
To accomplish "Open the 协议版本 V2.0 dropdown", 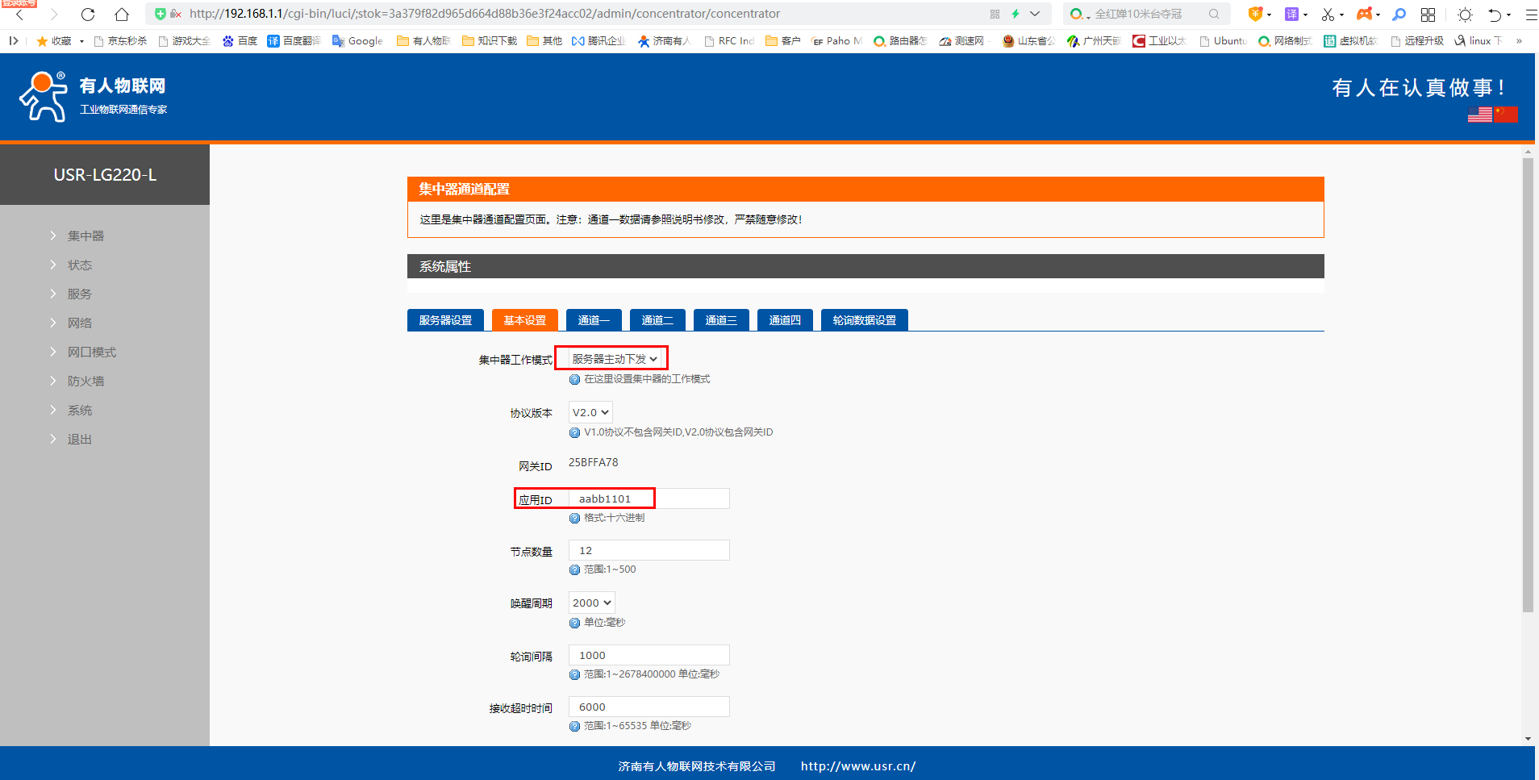I will click(x=590, y=413).
